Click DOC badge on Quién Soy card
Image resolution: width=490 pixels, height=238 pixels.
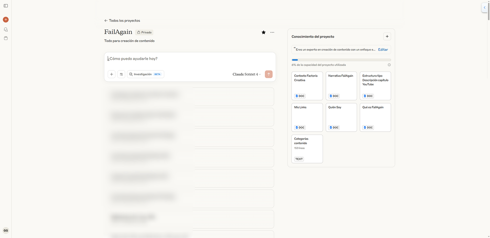tap(334, 128)
